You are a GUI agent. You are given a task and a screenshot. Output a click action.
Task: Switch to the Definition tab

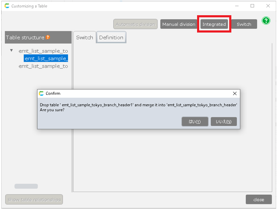coord(111,37)
